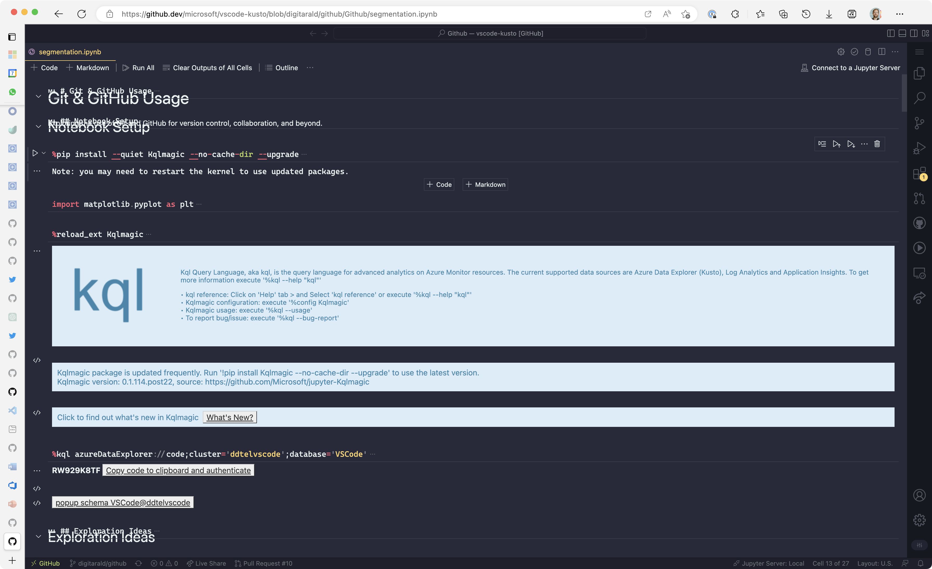The height and width of the screenshot is (569, 932).
Task: Open the run options chevron beside pip cell
Action: coord(44,153)
